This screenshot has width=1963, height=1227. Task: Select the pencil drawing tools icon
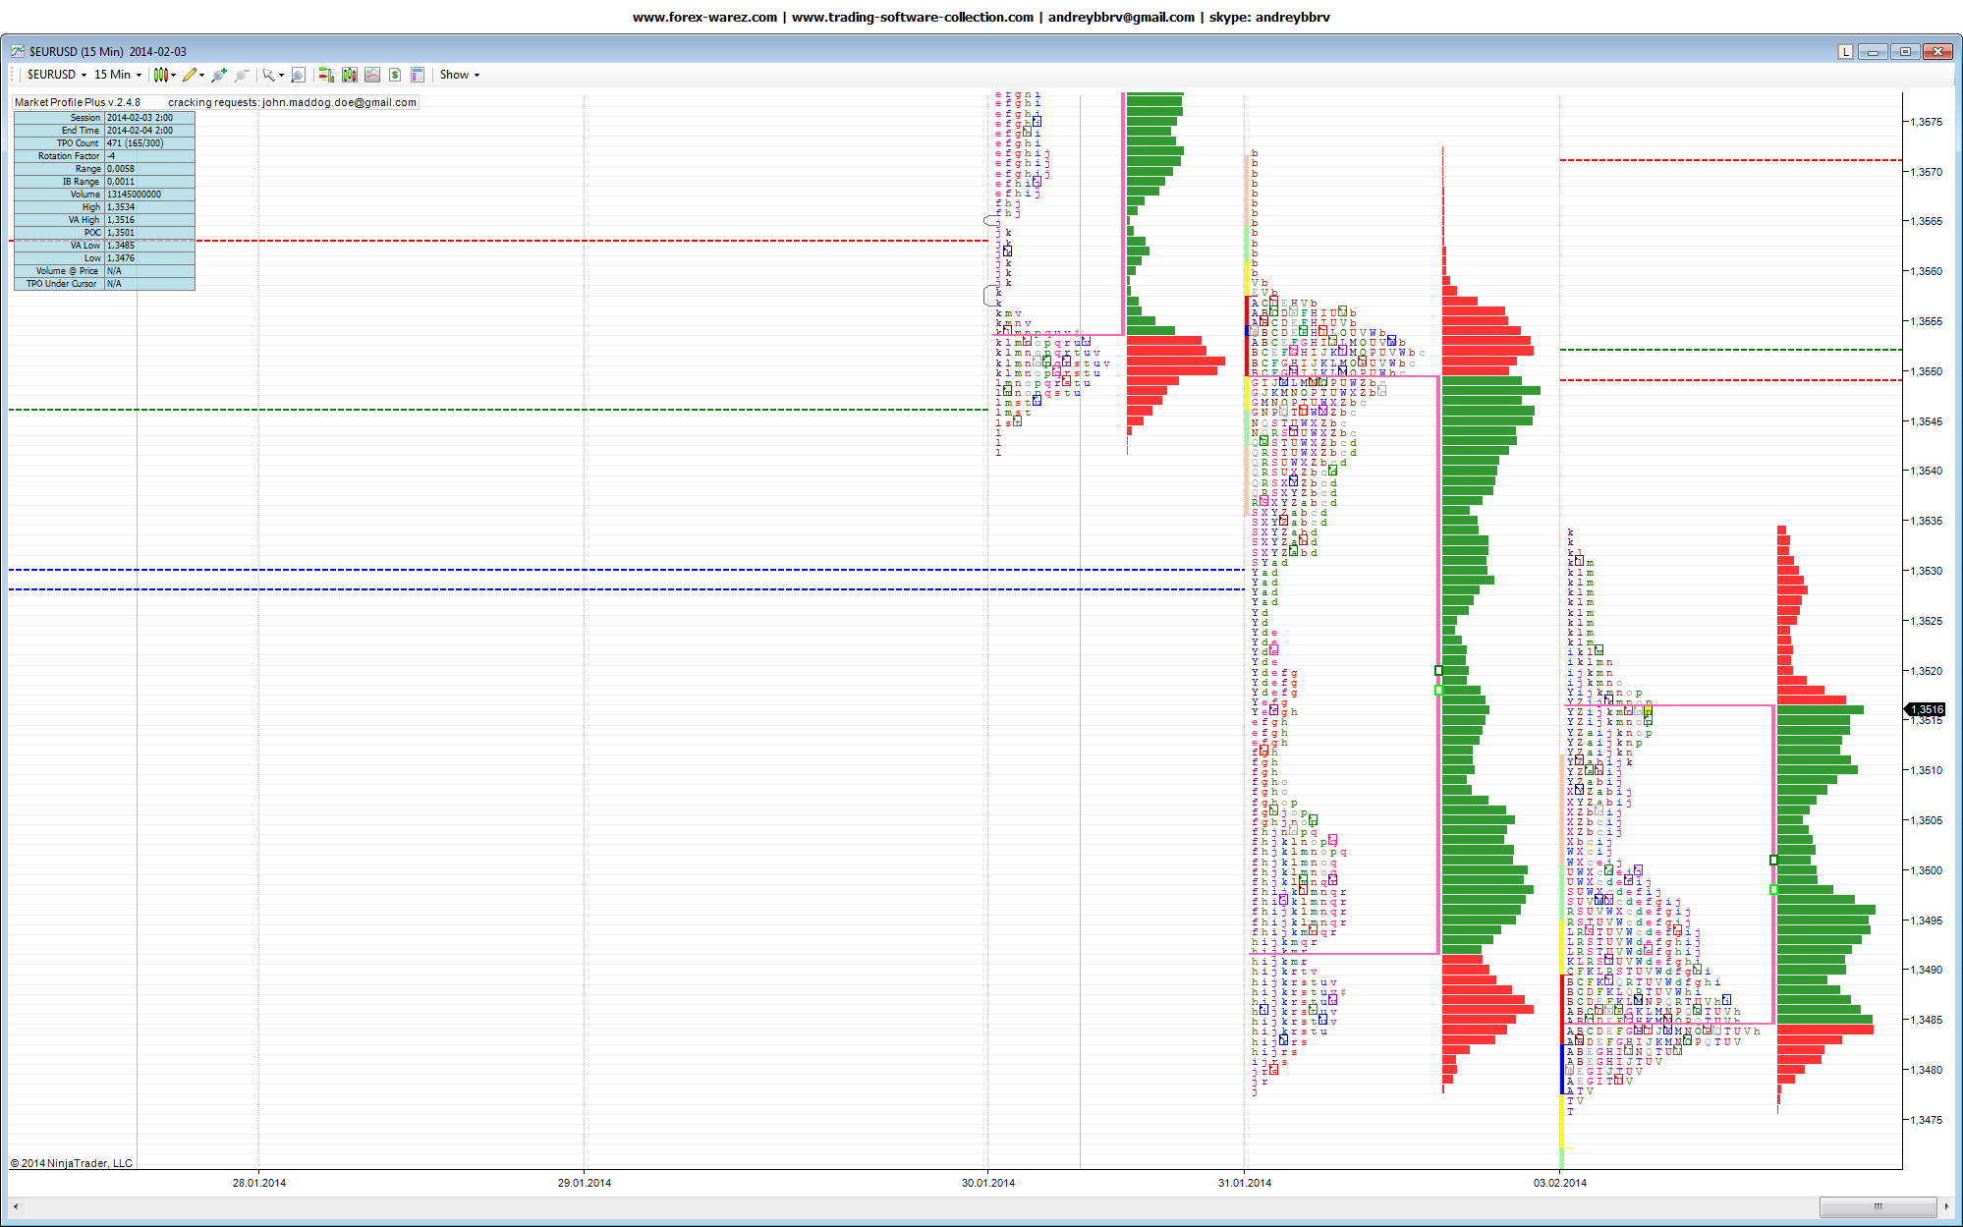(x=190, y=75)
